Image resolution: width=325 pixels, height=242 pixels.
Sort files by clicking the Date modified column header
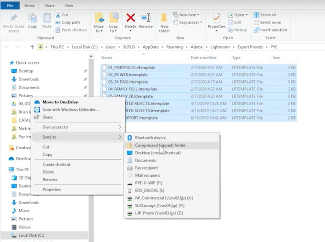point(204,57)
